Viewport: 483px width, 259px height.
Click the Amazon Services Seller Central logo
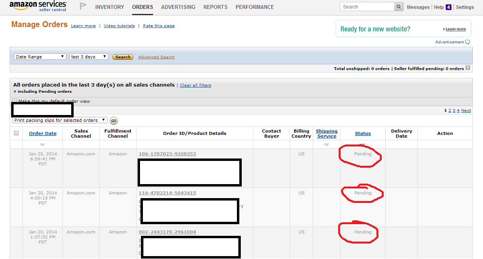tap(38, 7)
